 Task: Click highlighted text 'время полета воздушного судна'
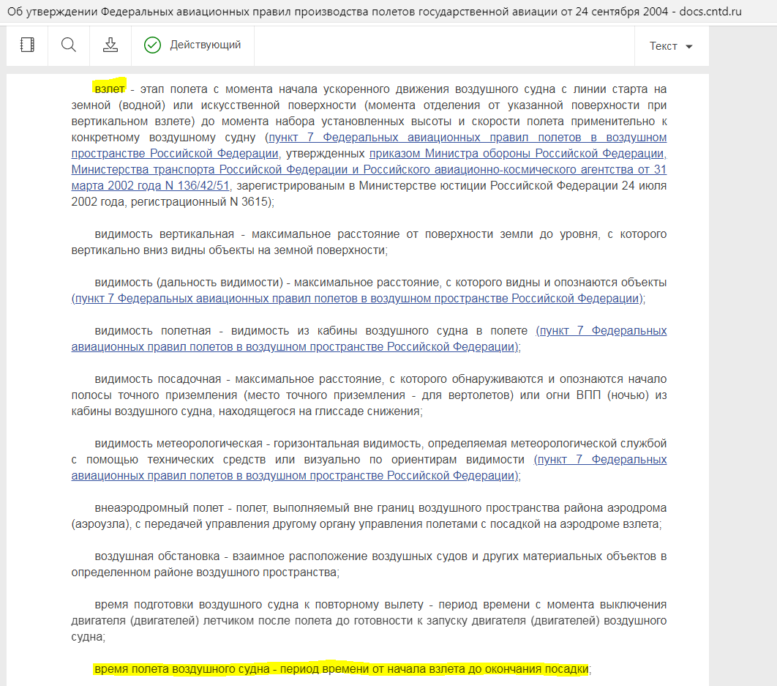click(x=182, y=669)
